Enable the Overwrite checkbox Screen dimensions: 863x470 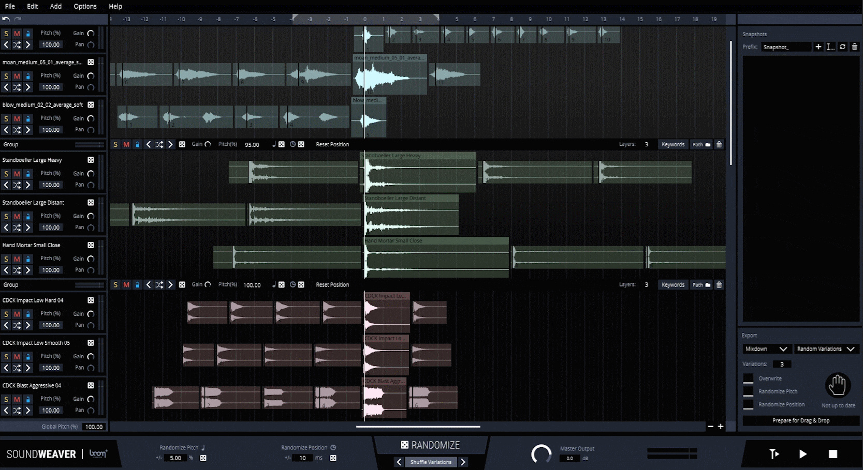pos(748,378)
